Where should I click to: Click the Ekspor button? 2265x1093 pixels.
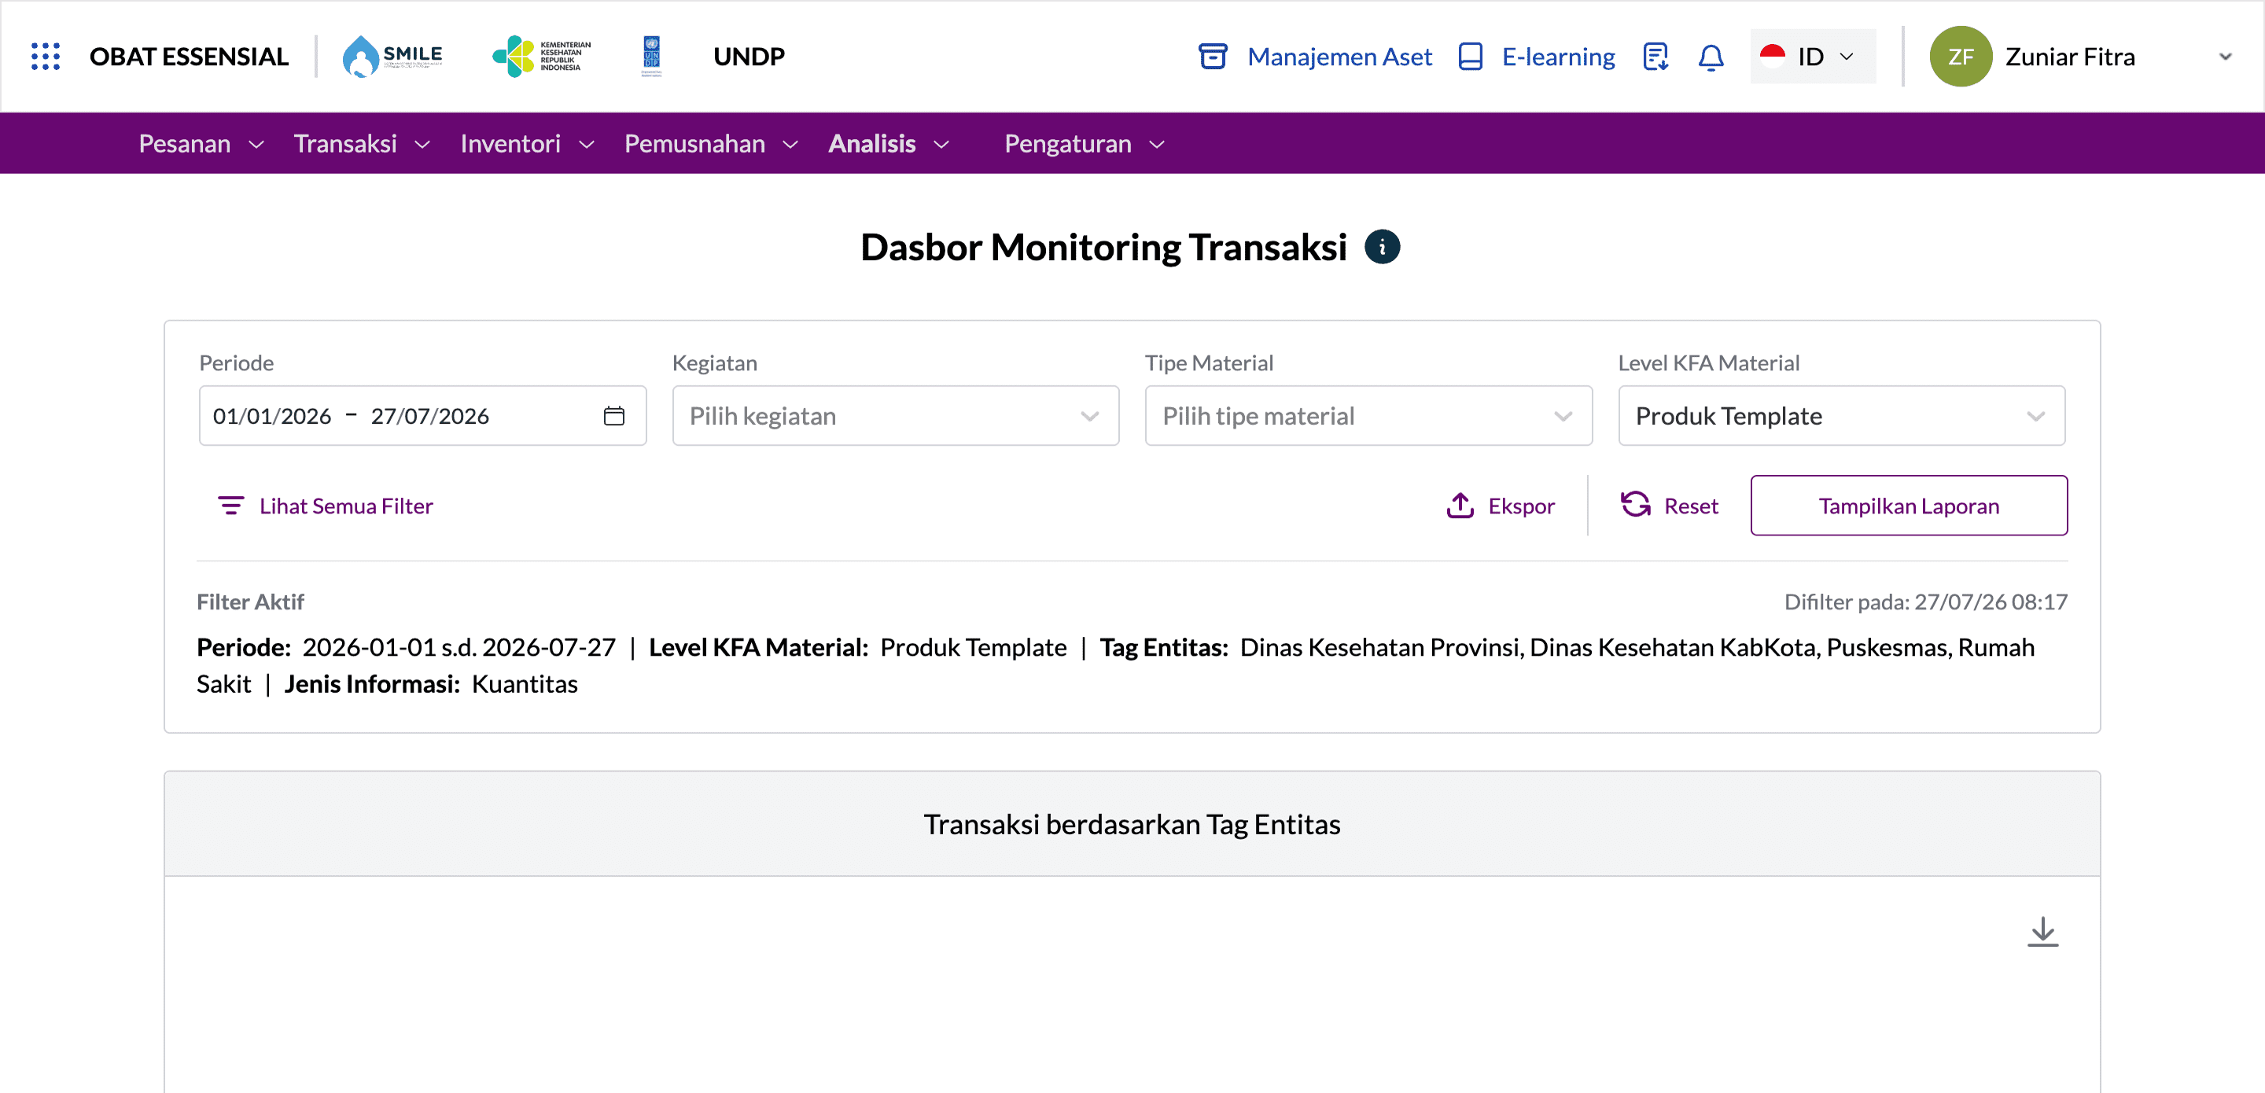(x=1500, y=506)
